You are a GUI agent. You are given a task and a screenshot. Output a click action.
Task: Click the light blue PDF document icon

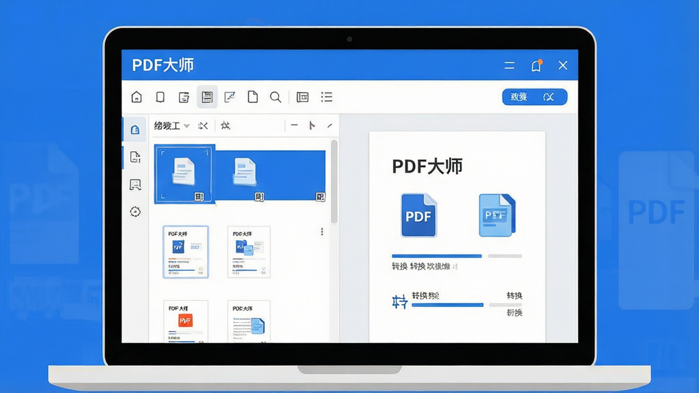(x=497, y=215)
